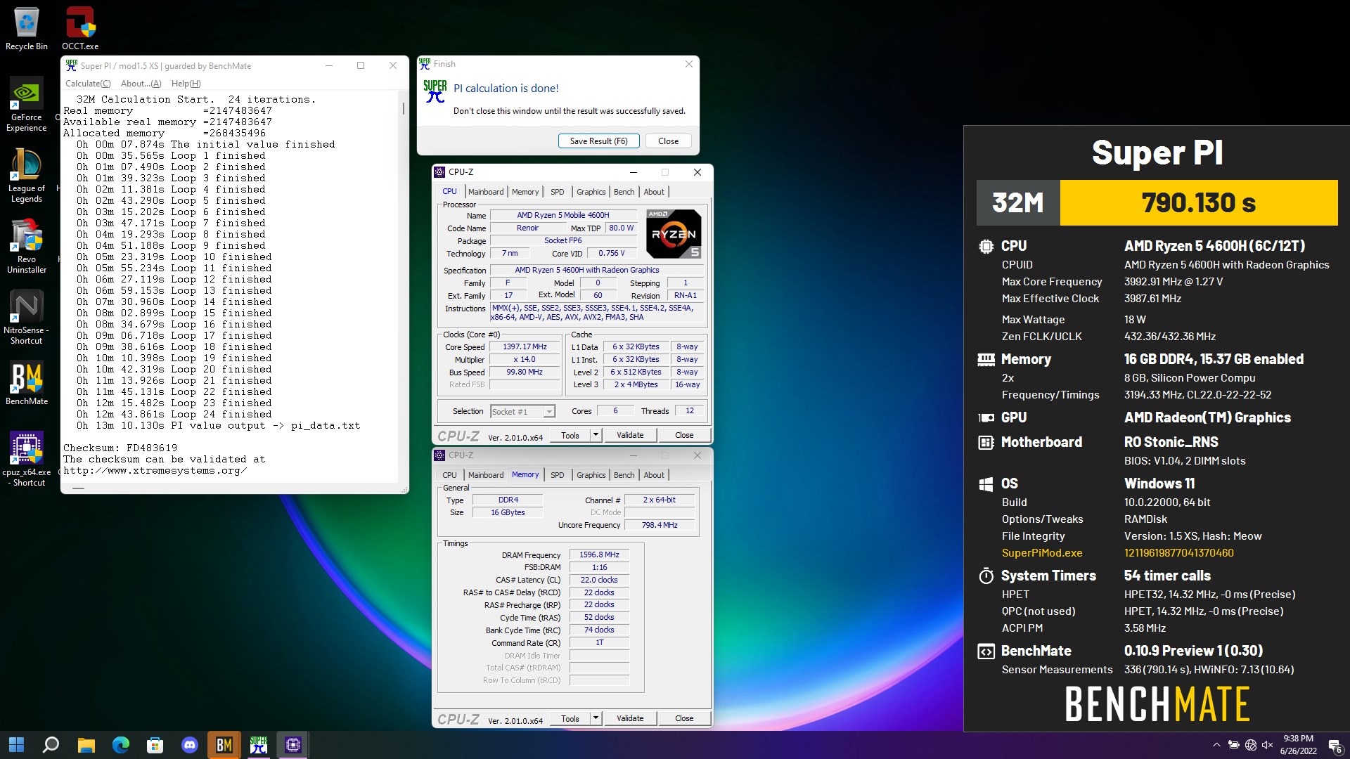The image size is (1350, 759).
Task: Click the muted volume tray icon
Action: pos(1268,745)
